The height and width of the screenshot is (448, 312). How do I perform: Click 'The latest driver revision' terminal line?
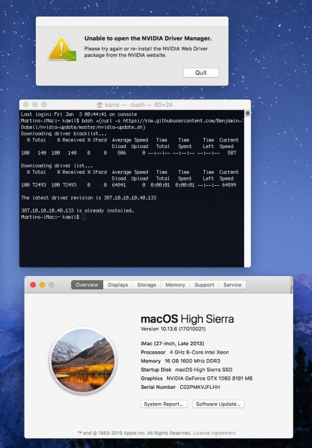point(88,198)
